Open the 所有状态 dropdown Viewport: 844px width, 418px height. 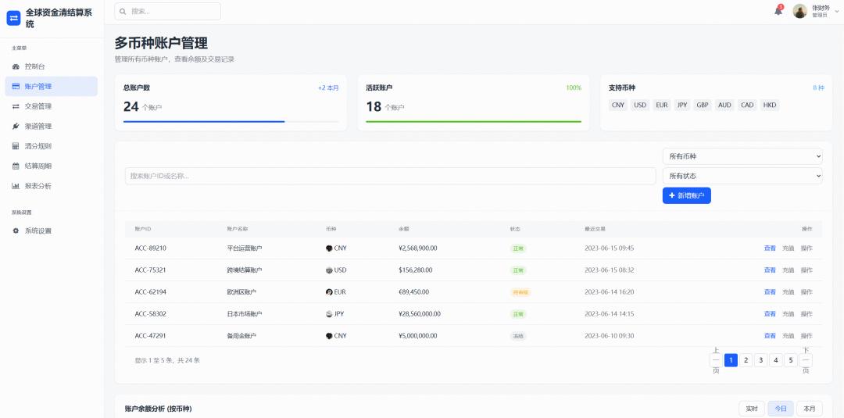pos(742,176)
